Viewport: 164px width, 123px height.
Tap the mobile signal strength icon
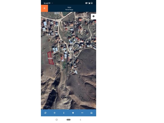89,3
